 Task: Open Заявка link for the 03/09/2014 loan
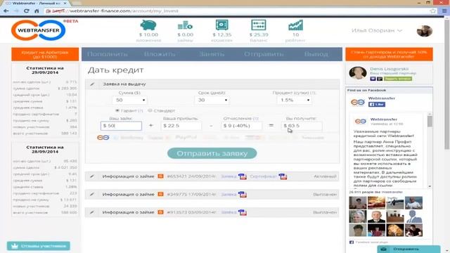(229, 212)
